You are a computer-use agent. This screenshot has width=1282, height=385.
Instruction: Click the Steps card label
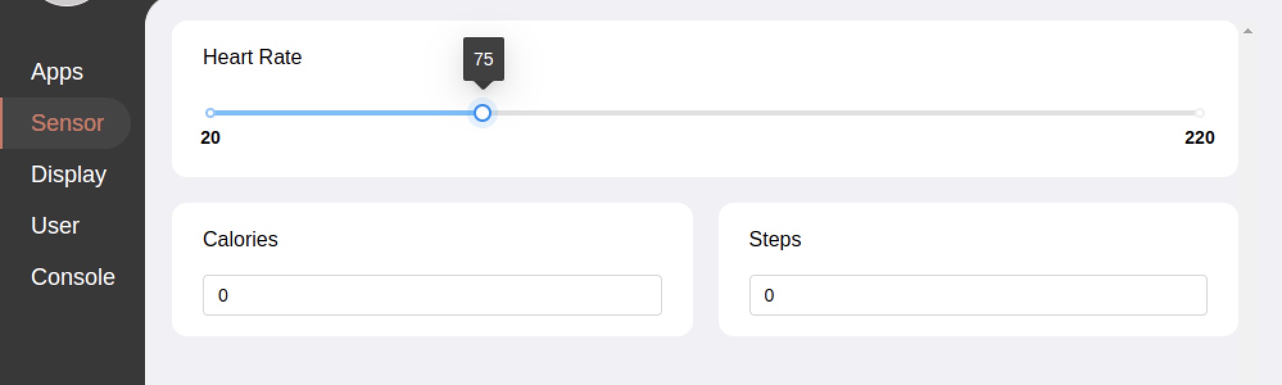point(774,239)
